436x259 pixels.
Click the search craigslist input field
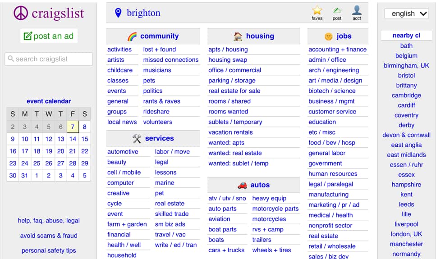49,59
